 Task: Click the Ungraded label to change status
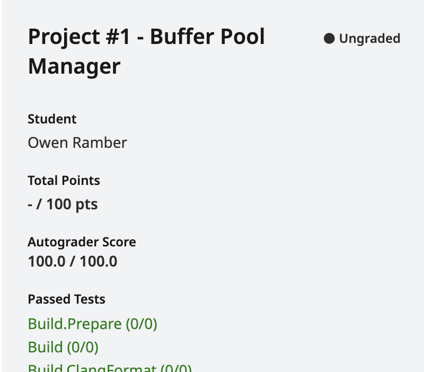point(369,38)
